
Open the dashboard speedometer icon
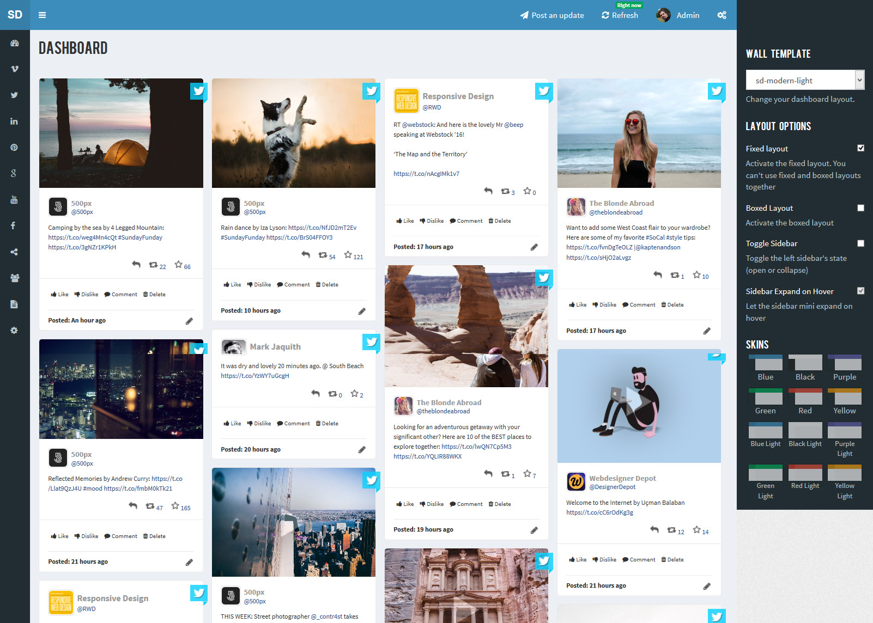pos(14,42)
